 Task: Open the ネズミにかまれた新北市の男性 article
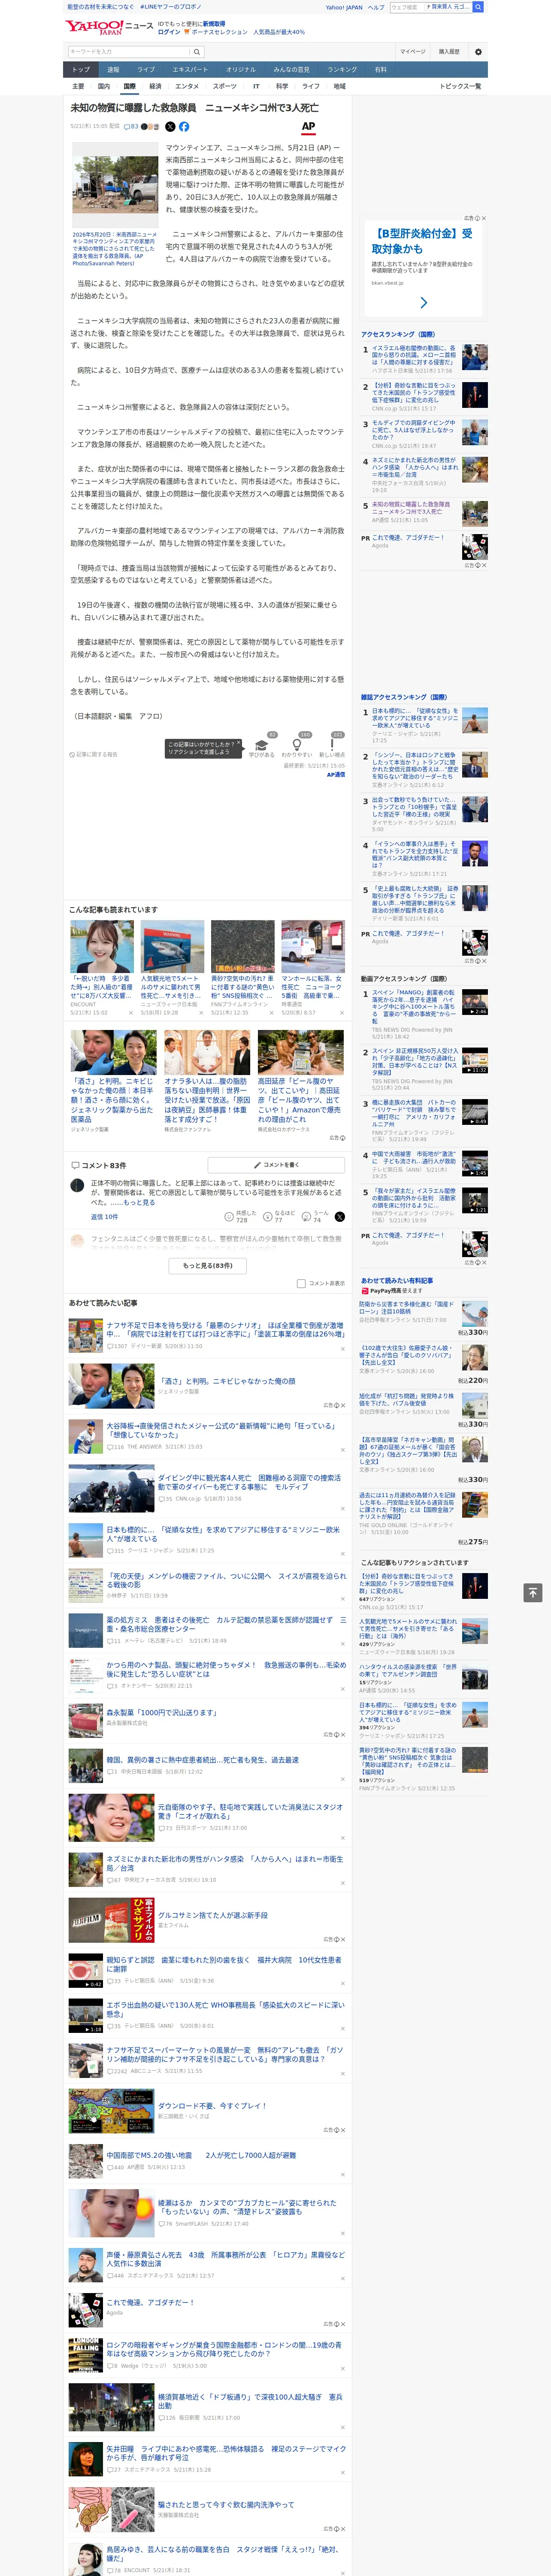(x=225, y=1862)
